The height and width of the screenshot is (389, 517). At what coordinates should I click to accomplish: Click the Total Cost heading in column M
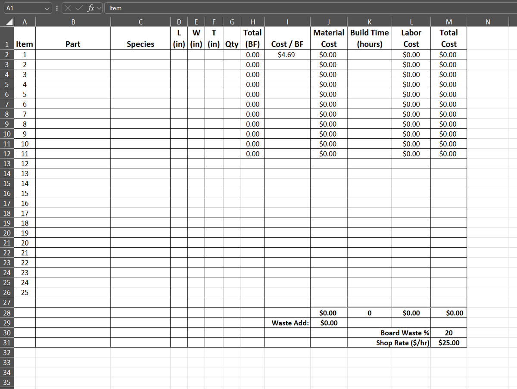(449, 38)
